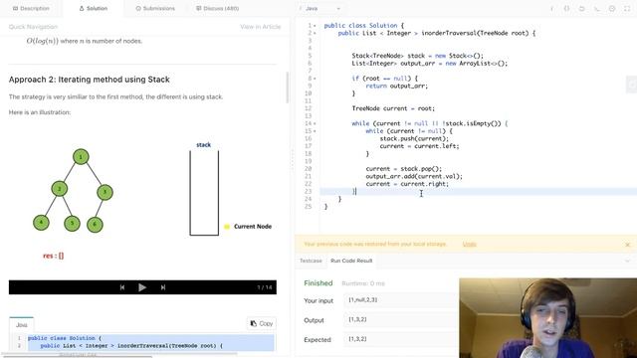Open the editor shortcuts terminal icon
Viewport: 637px width, 358px height.
pyautogui.click(x=597, y=9)
